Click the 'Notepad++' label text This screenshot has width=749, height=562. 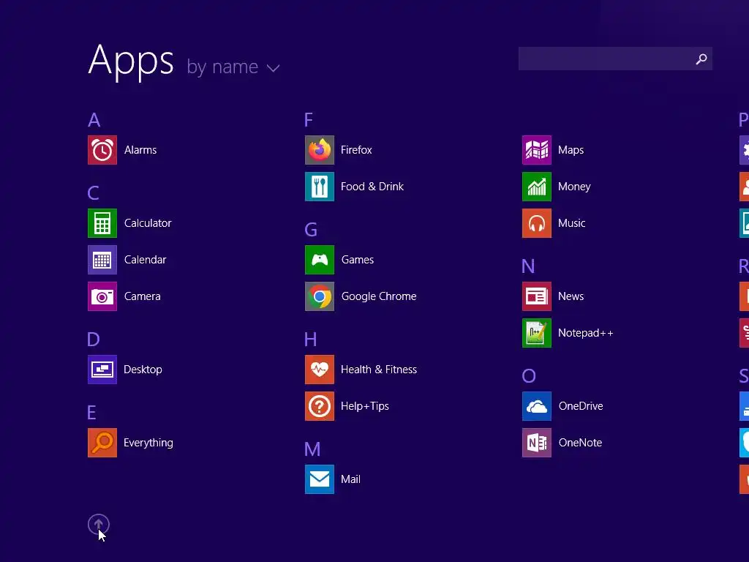pos(586,333)
